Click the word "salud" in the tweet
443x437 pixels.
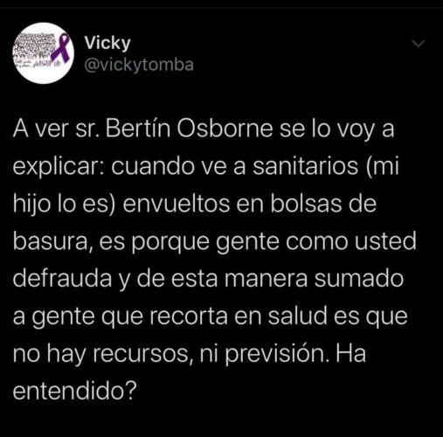pos(297,316)
